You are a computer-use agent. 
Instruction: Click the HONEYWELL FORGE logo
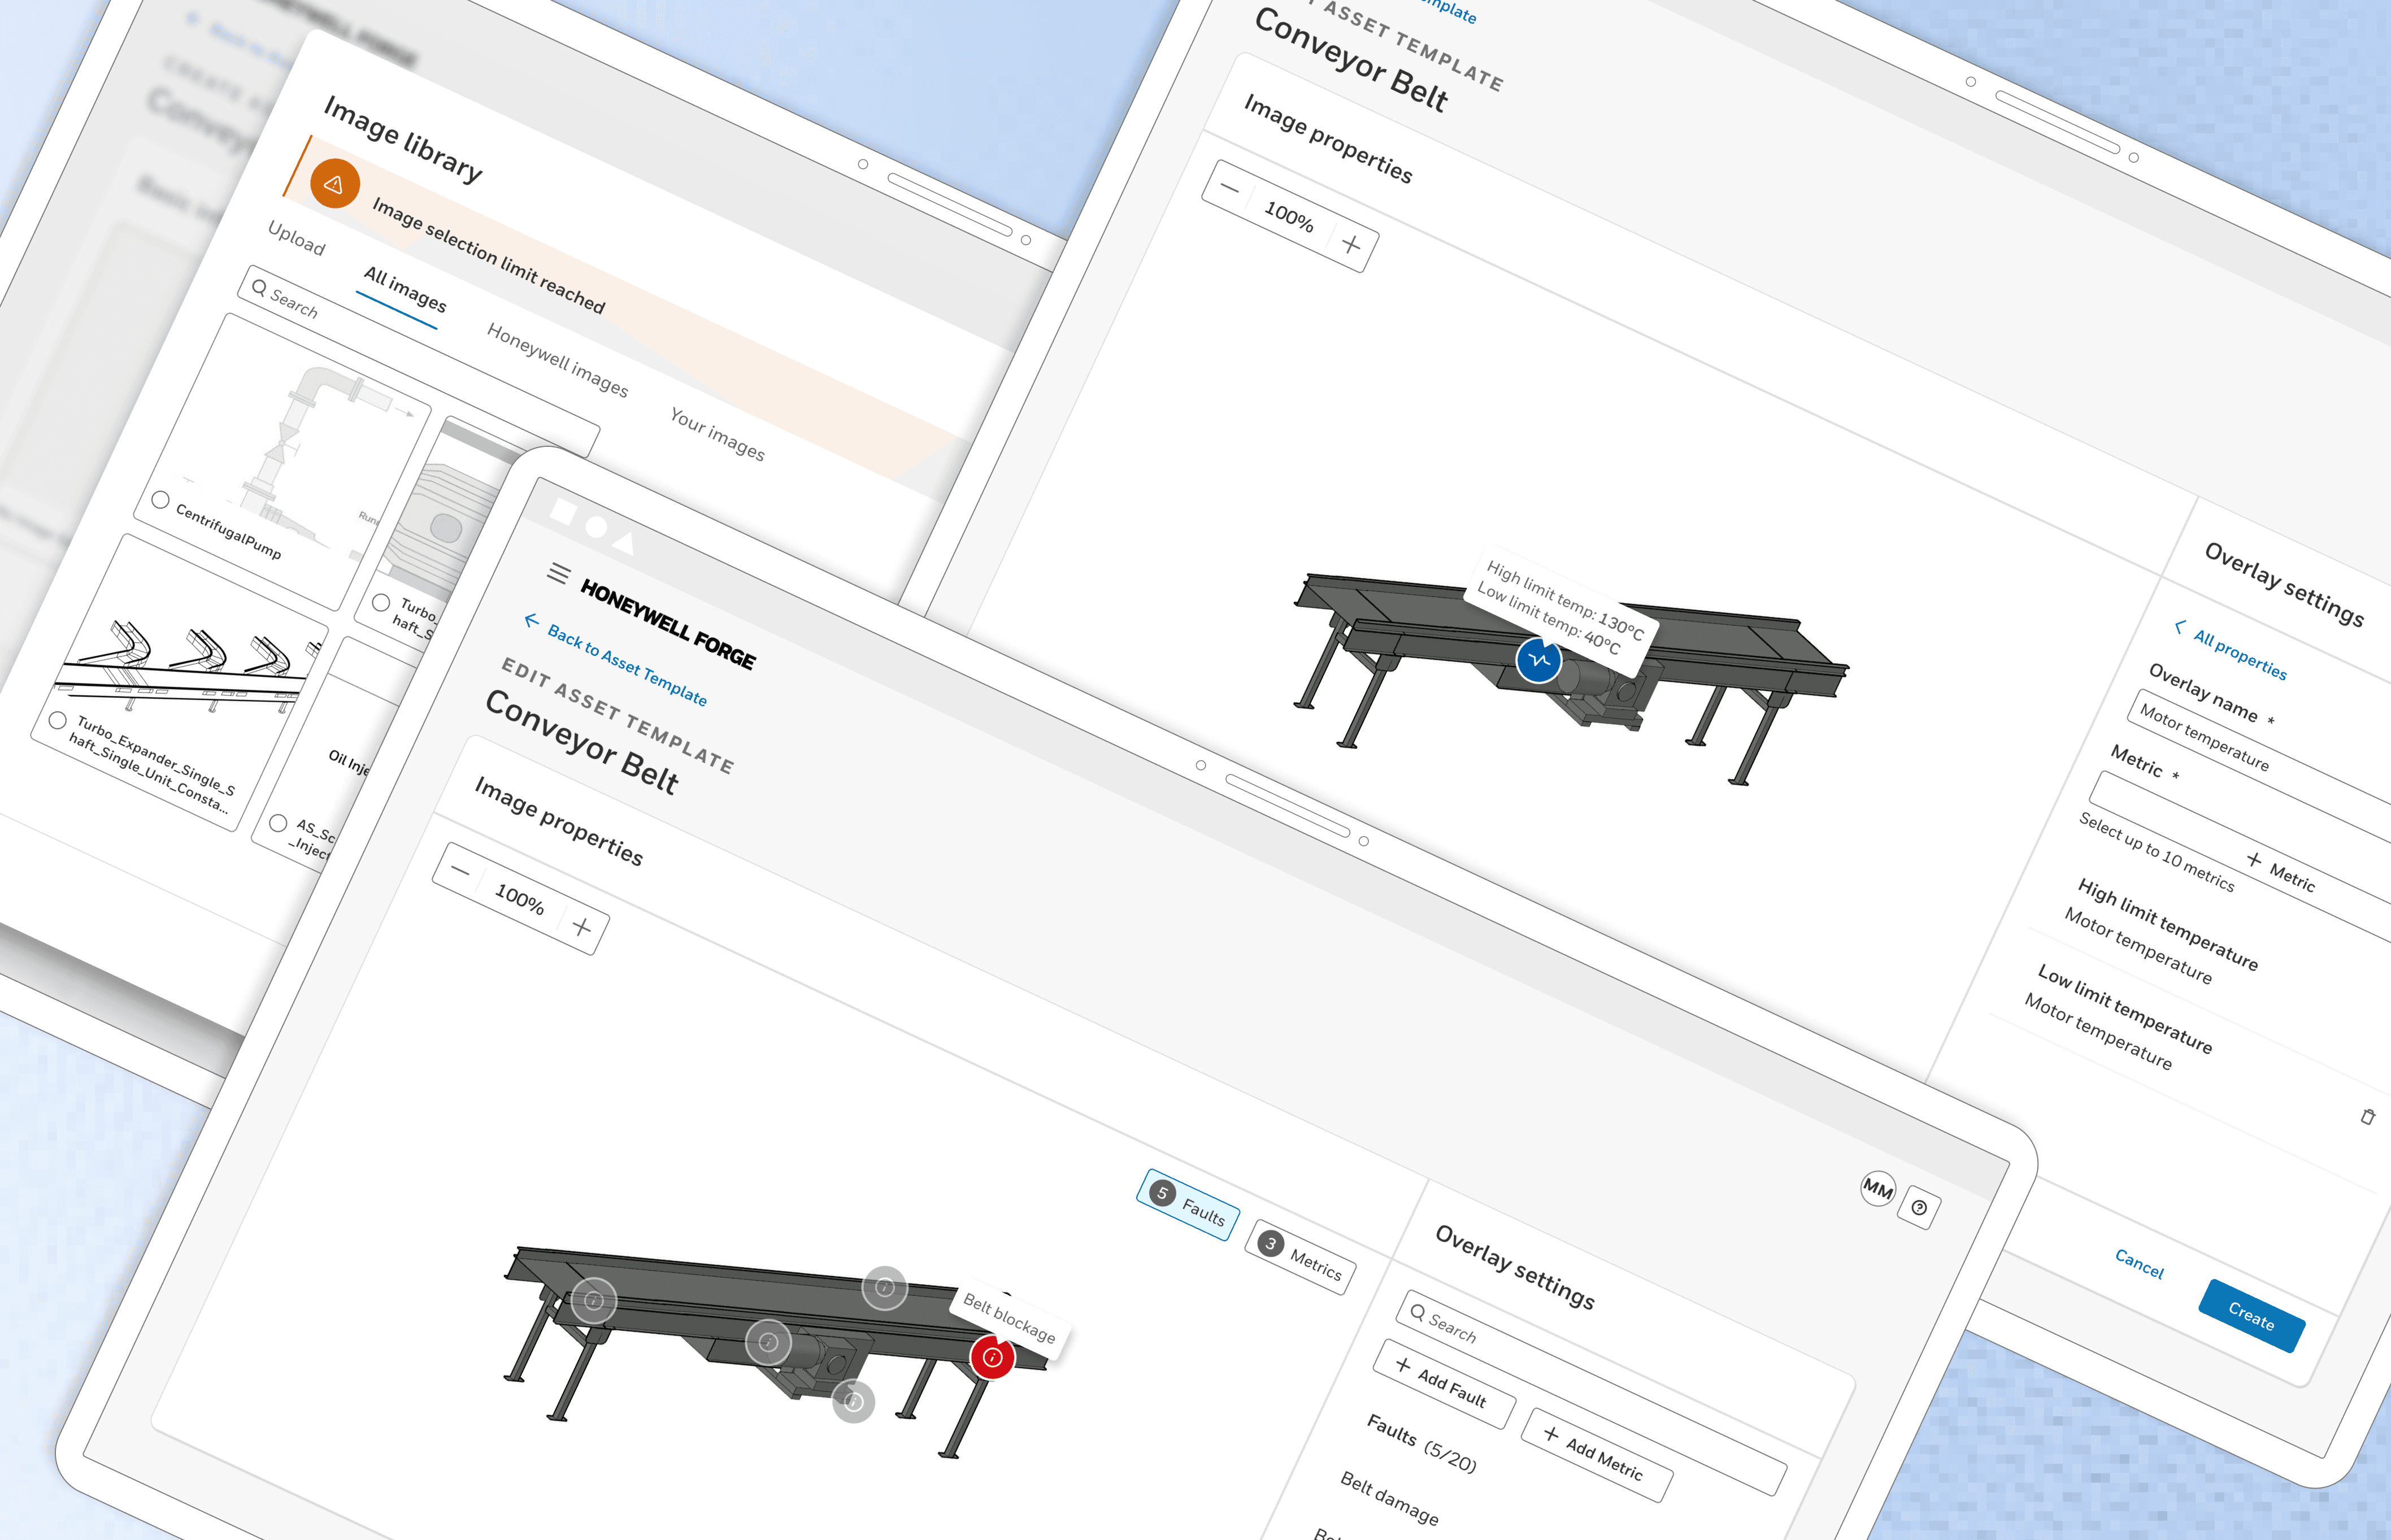[x=668, y=624]
